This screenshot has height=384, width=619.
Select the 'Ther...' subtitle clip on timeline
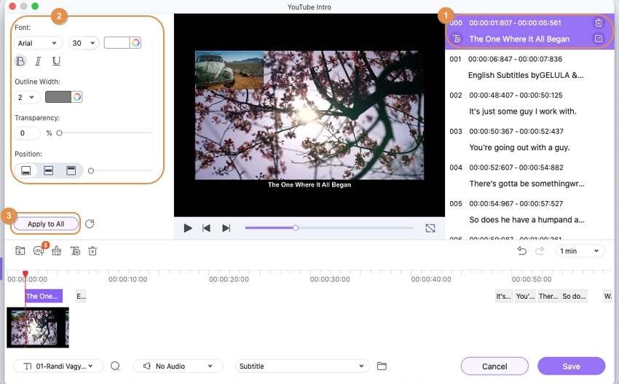[548, 296]
